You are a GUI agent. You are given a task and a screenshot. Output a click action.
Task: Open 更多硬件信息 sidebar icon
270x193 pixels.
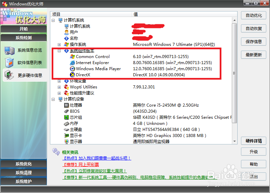9,75
